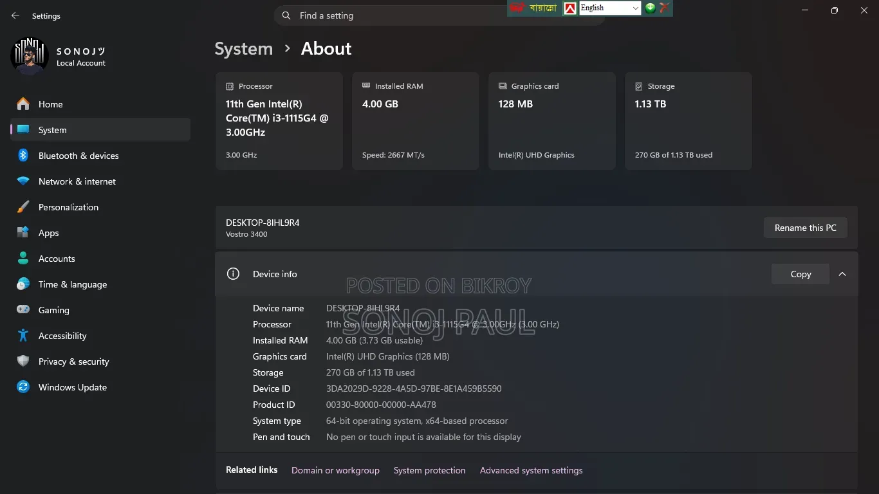
Task: Click the 'Local Account' label
Action: point(81,63)
